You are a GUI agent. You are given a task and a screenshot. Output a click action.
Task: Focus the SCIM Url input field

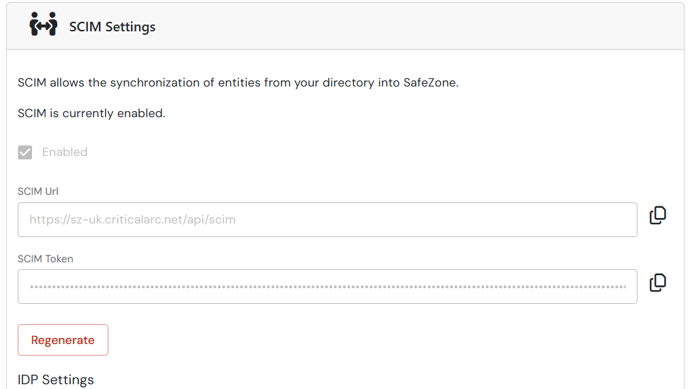click(x=327, y=220)
